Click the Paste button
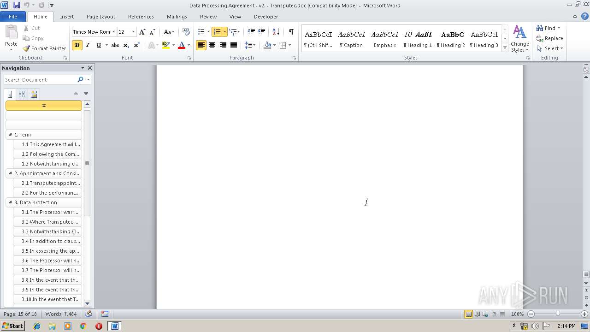Image resolution: width=590 pixels, height=332 pixels. 11,38
